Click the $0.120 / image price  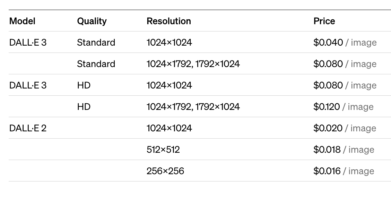(x=344, y=107)
